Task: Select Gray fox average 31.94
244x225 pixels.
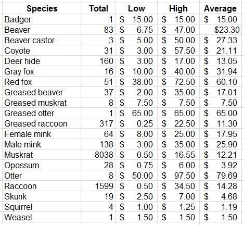Action: (220, 71)
